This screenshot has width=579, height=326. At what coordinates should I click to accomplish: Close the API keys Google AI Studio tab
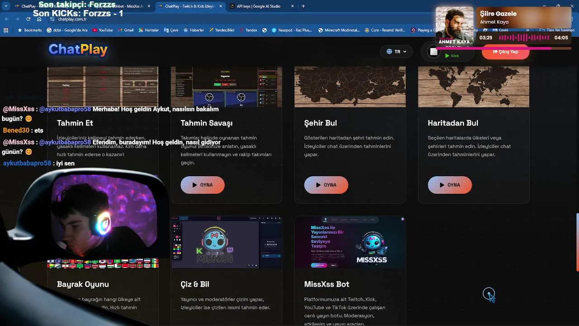click(x=292, y=6)
